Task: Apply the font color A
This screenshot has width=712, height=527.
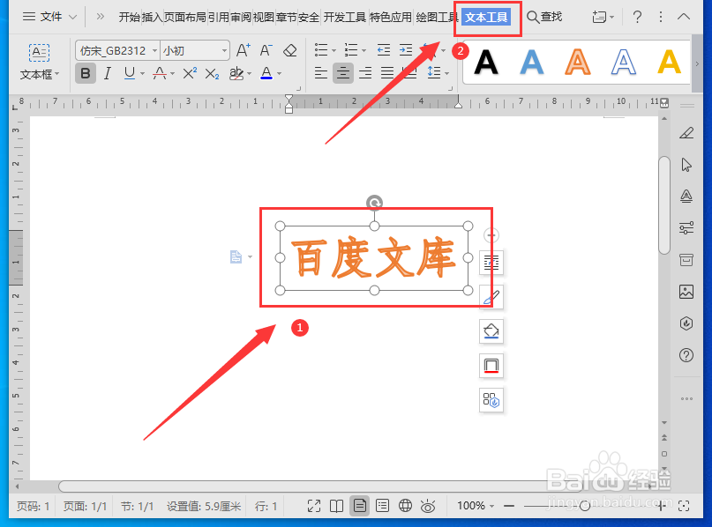Action: pyautogui.click(x=266, y=73)
